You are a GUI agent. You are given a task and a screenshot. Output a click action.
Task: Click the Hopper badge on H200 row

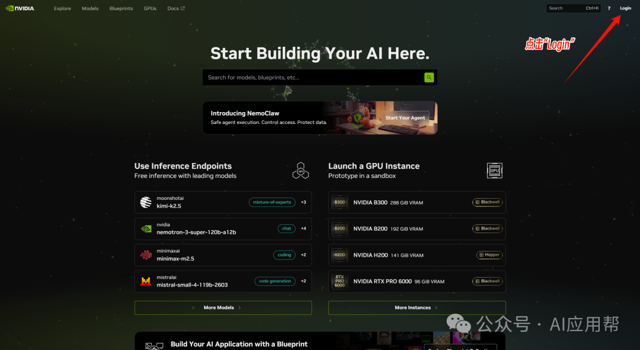click(489, 255)
